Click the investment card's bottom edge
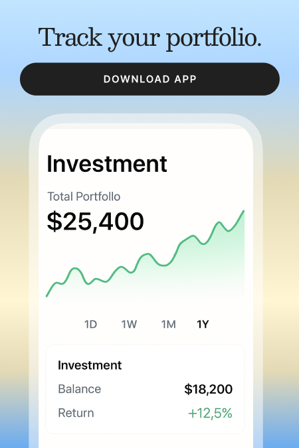This screenshot has height=448, width=299. click(x=145, y=433)
